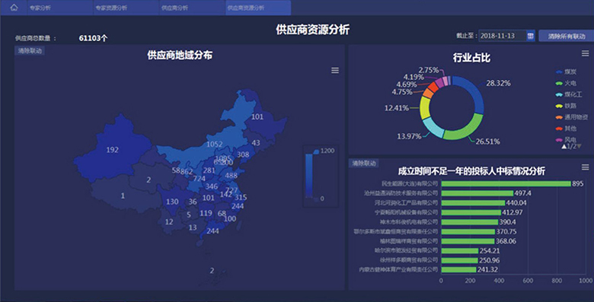The image size is (594, 302).
Task: Open the map chart hamburger menu
Action: pos(335,71)
